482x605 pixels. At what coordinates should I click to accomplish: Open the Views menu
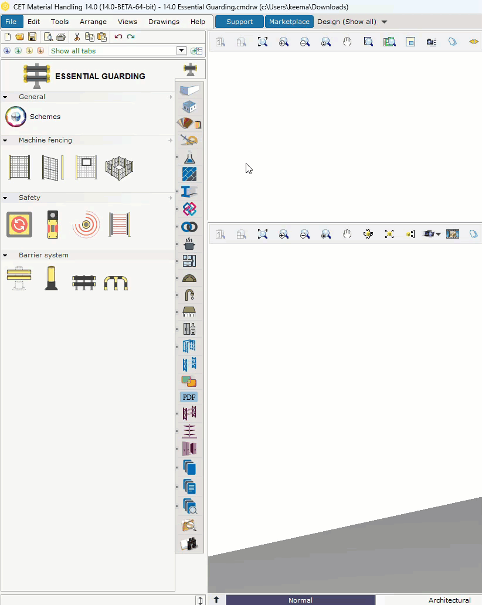[127, 22]
